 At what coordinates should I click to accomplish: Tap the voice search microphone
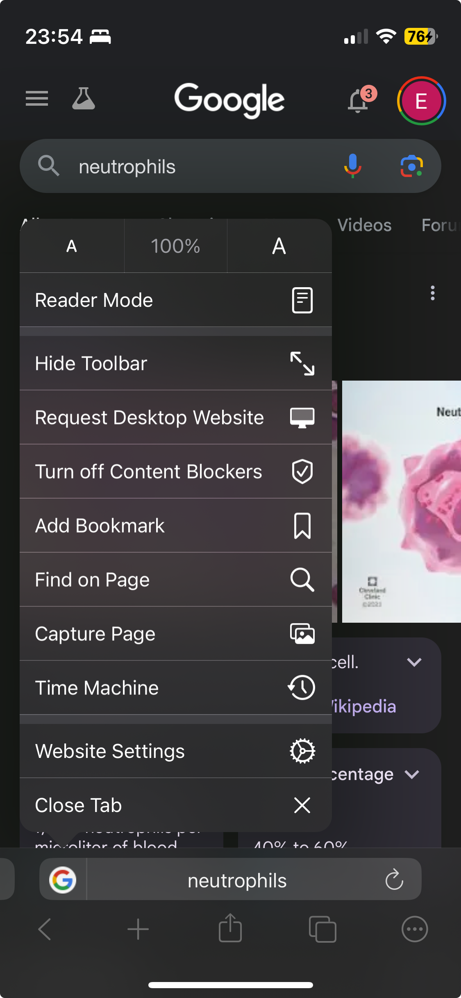[352, 166]
